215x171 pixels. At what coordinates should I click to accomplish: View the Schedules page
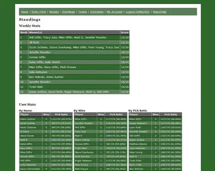click(x=97, y=12)
